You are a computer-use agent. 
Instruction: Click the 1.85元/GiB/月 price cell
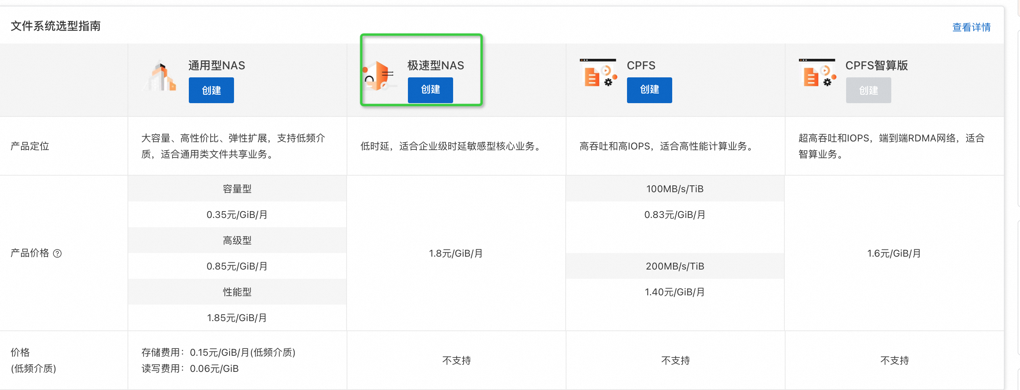point(237,317)
